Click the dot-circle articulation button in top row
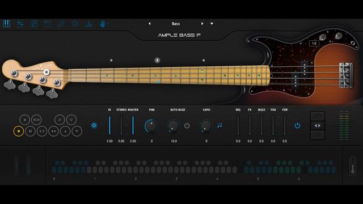The height and width of the screenshot is (204, 363). coord(25,120)
